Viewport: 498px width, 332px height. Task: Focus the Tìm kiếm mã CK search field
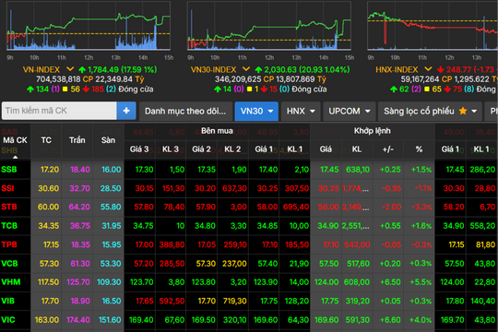[59, 111]
